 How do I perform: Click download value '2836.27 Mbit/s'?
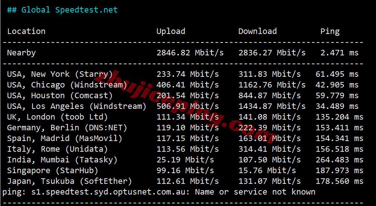pyautogui.click(x=272, y=53)
